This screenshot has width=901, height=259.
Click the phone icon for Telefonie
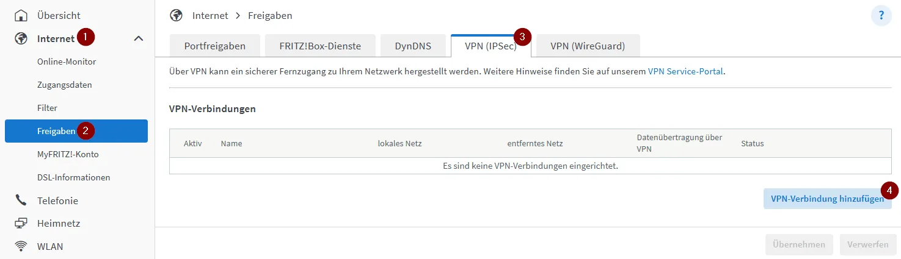21,200
